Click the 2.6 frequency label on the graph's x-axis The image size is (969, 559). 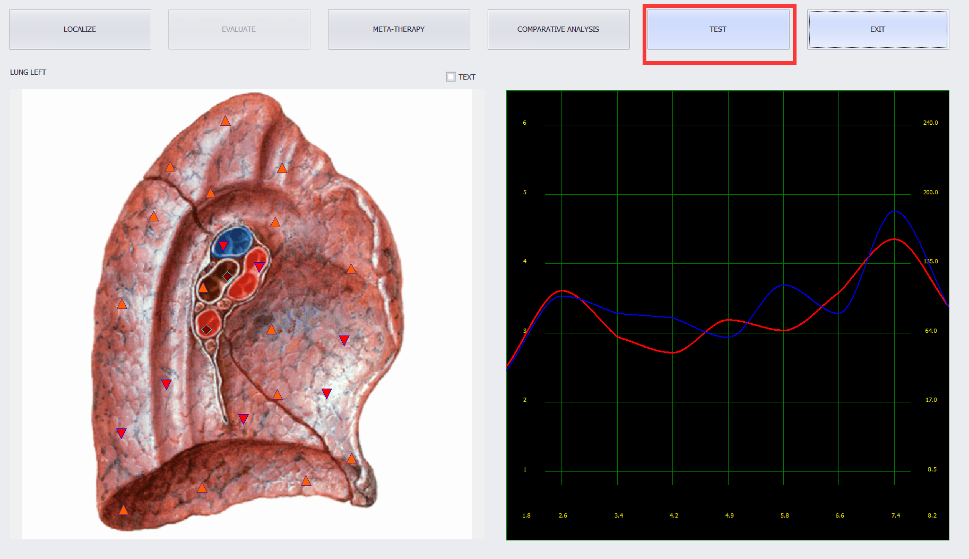click(563, 515)
